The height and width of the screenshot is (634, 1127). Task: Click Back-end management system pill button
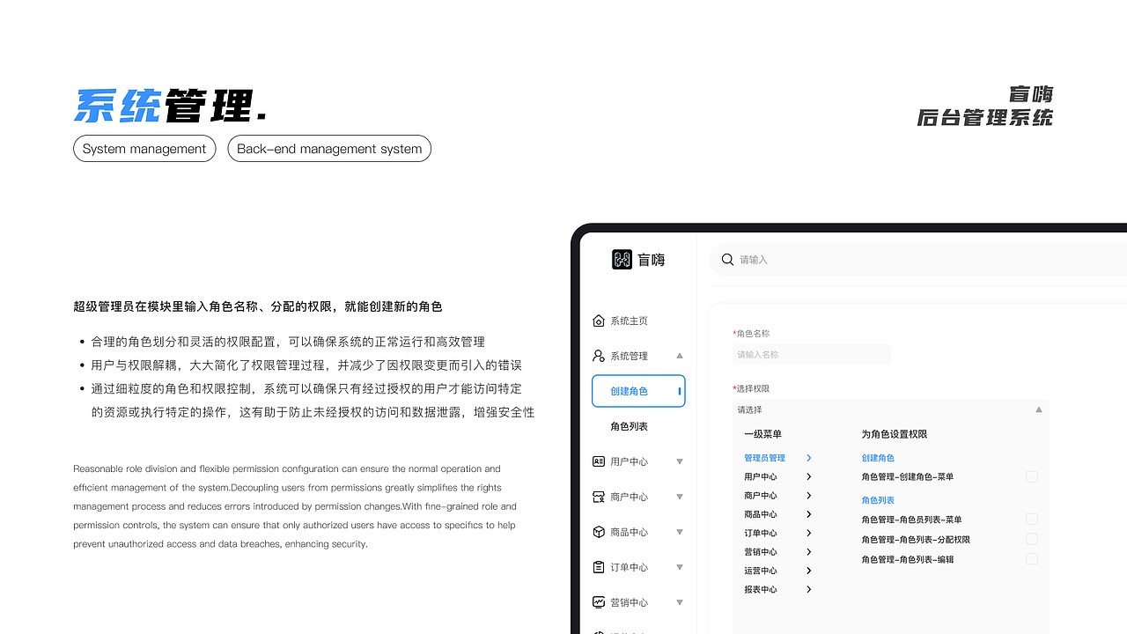tap(329, 149)
